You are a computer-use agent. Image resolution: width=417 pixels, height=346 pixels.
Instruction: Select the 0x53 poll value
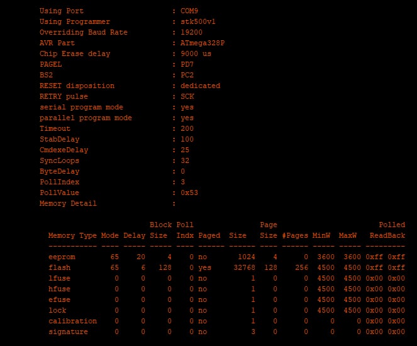[189, 193]
